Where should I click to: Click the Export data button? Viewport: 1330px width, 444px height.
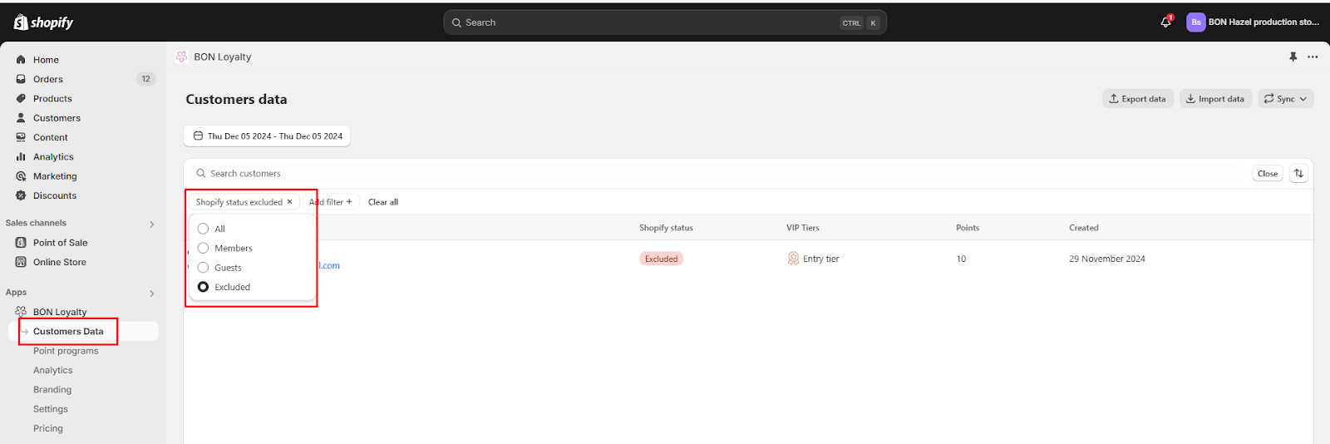1137,99
